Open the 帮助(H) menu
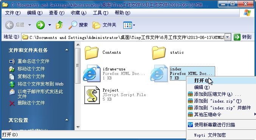Image resolution: width=256 pixels, height=140 pixels. pos(123,12)
